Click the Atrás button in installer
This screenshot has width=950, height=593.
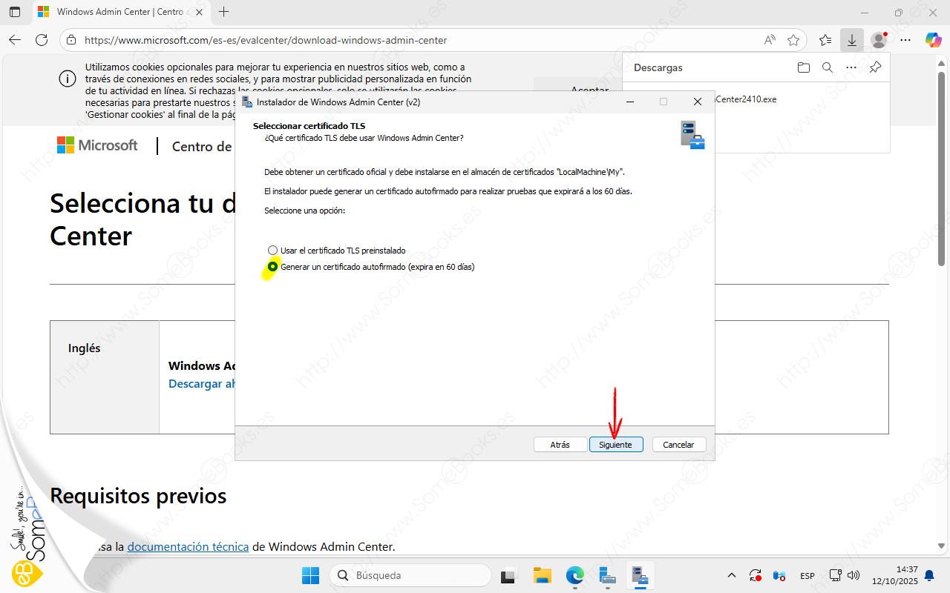click(x=560, y=445)
